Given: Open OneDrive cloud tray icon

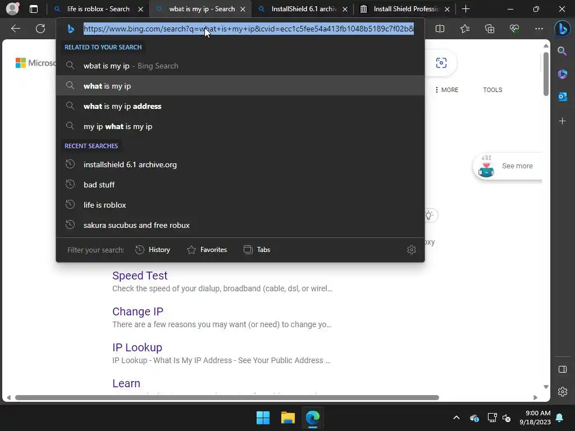Looking at the screenshot, I should click(474, 418).
